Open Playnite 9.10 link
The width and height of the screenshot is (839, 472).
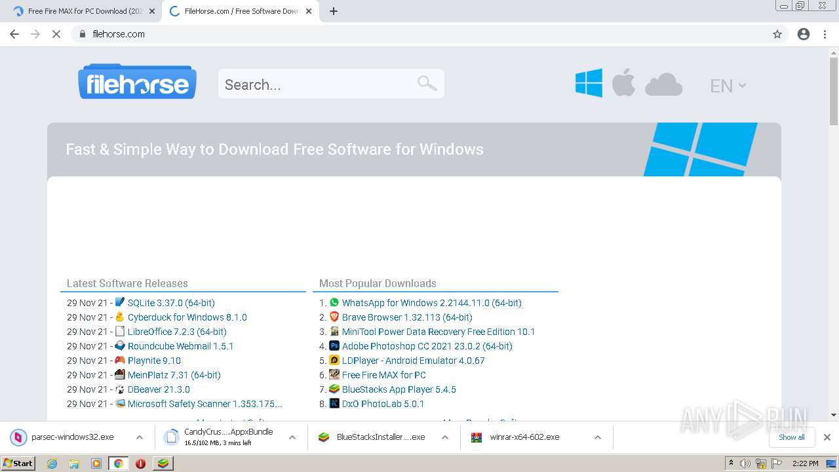(x=154, y=361)
